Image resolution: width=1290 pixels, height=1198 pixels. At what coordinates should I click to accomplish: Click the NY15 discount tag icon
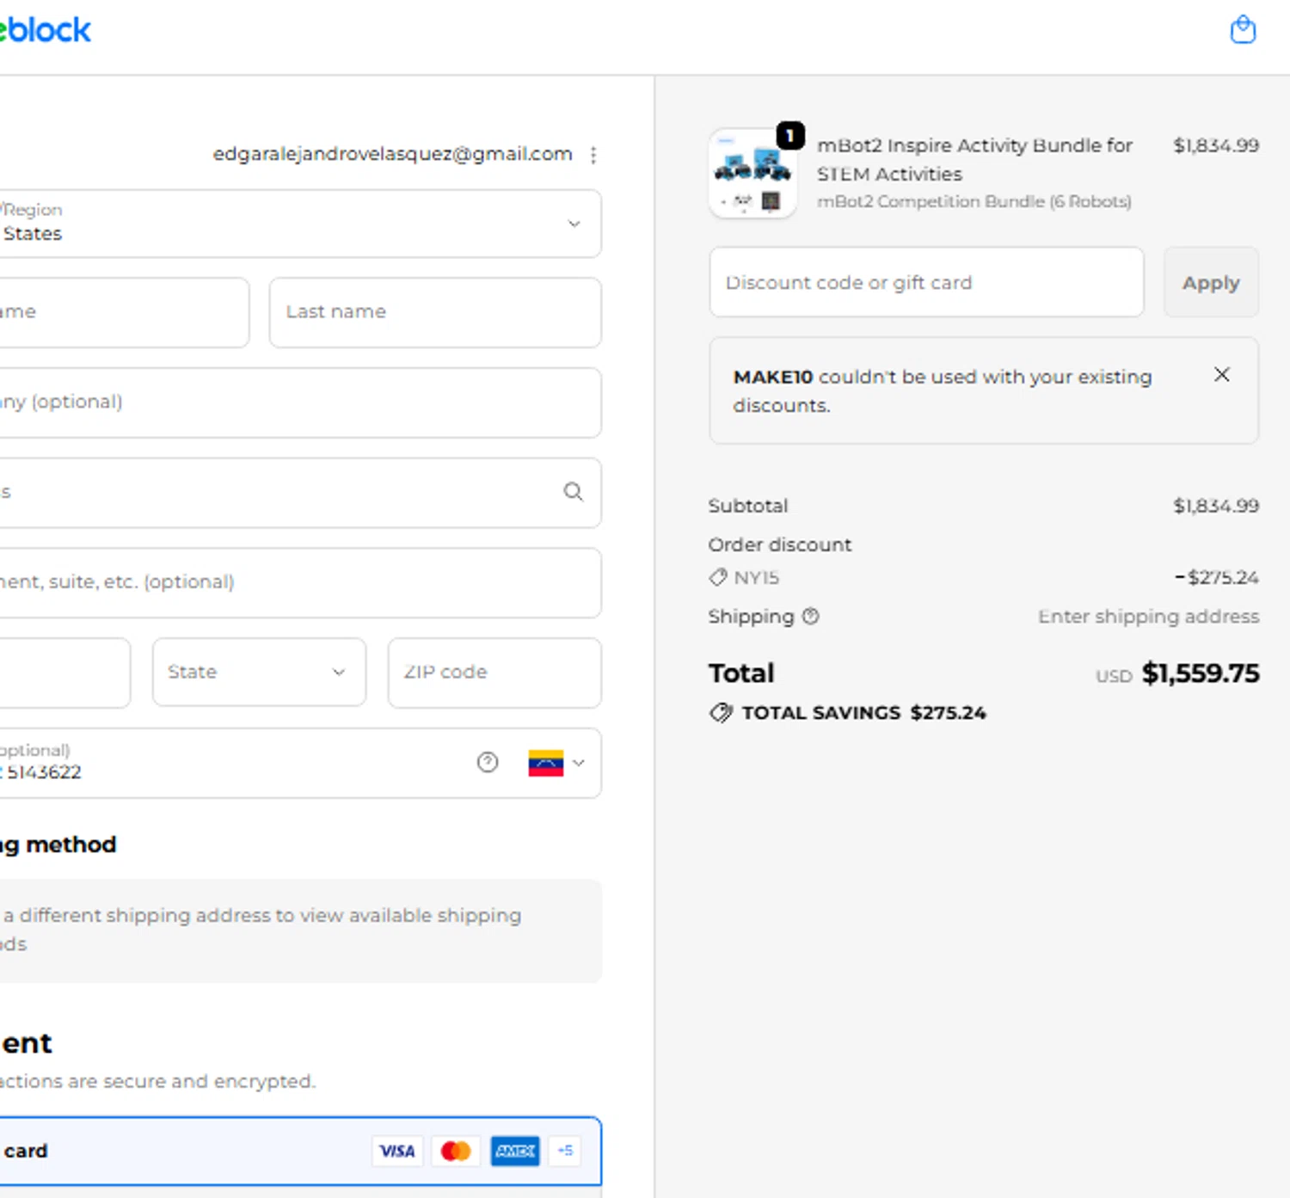tap(718, 577)
